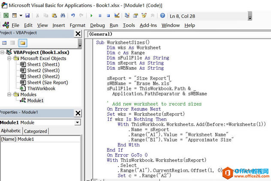
Task: Open the Help menu
Action: coord(190,25)
